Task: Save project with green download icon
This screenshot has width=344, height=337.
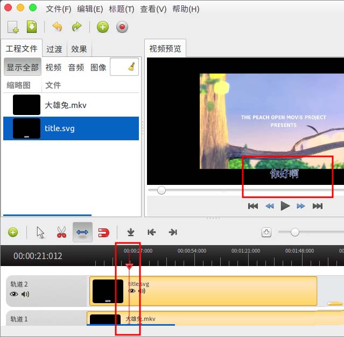Action: [32, 27]
